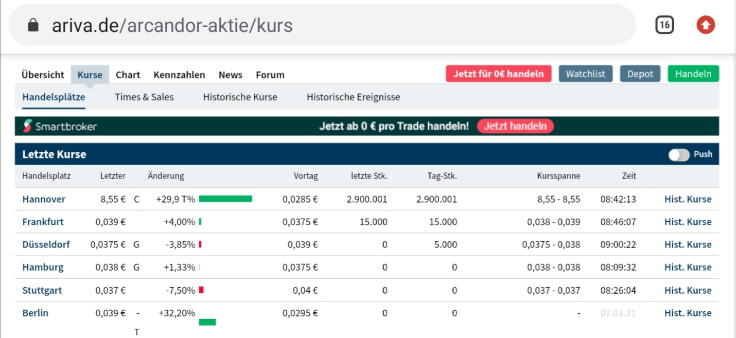Toggle the Push switch on

coord(679,154)
